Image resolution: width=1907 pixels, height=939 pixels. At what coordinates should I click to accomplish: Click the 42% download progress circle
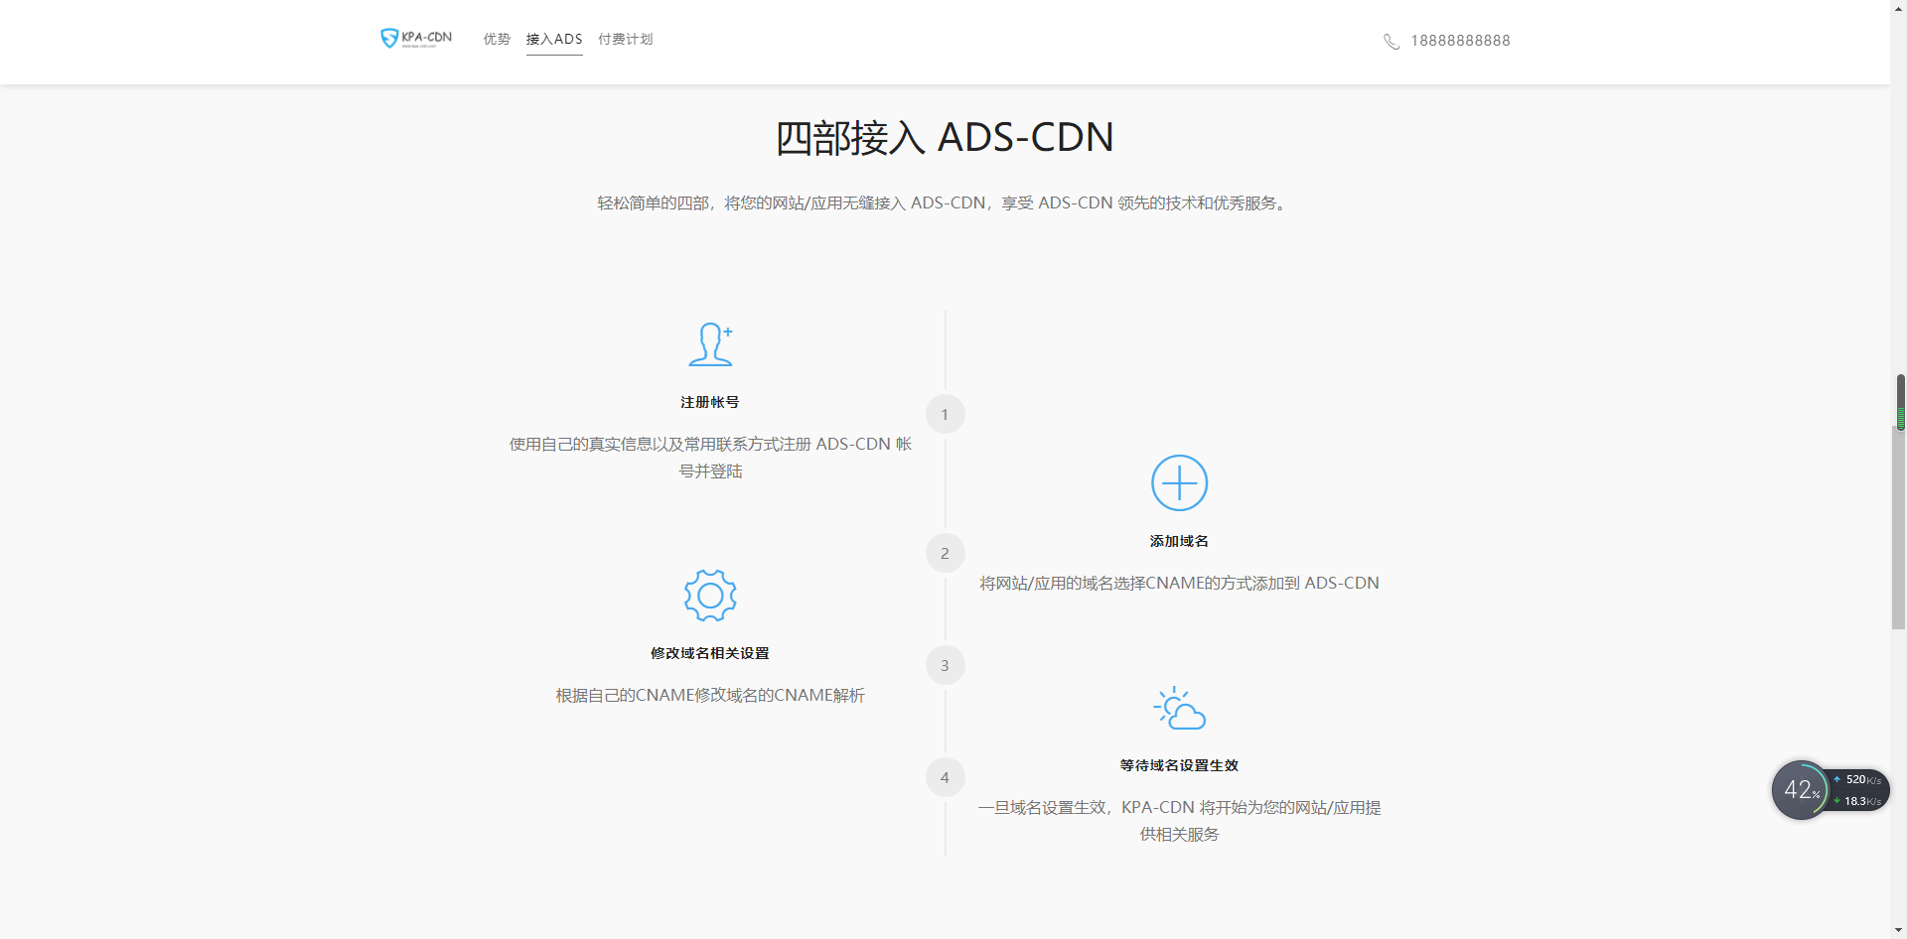click(1802, 789)
